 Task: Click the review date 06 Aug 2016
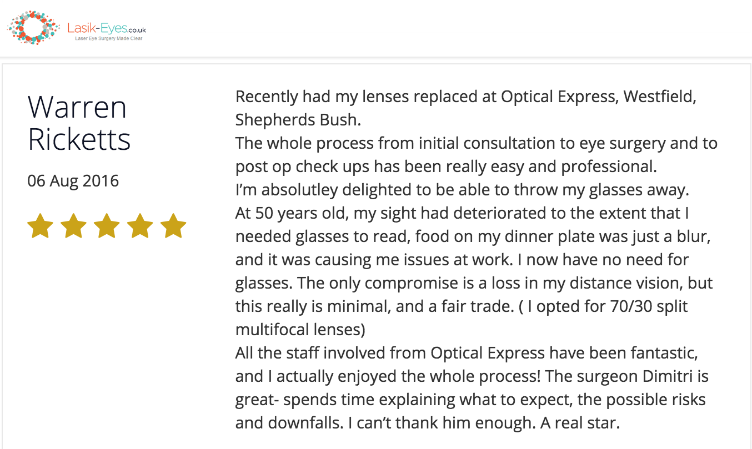pyautogui.click(x=73, y=181)
